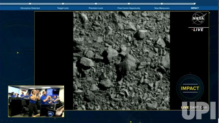
Task: Click the DART asteroid surface image
Action: pos(122,61)
